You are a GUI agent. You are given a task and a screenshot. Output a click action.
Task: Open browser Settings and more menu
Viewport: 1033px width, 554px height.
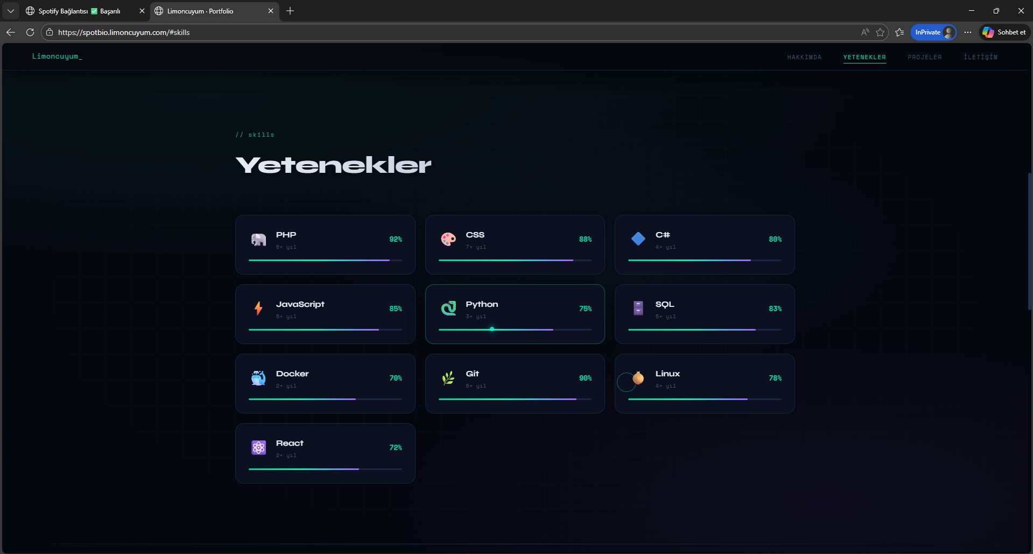[x=968, y=32]
